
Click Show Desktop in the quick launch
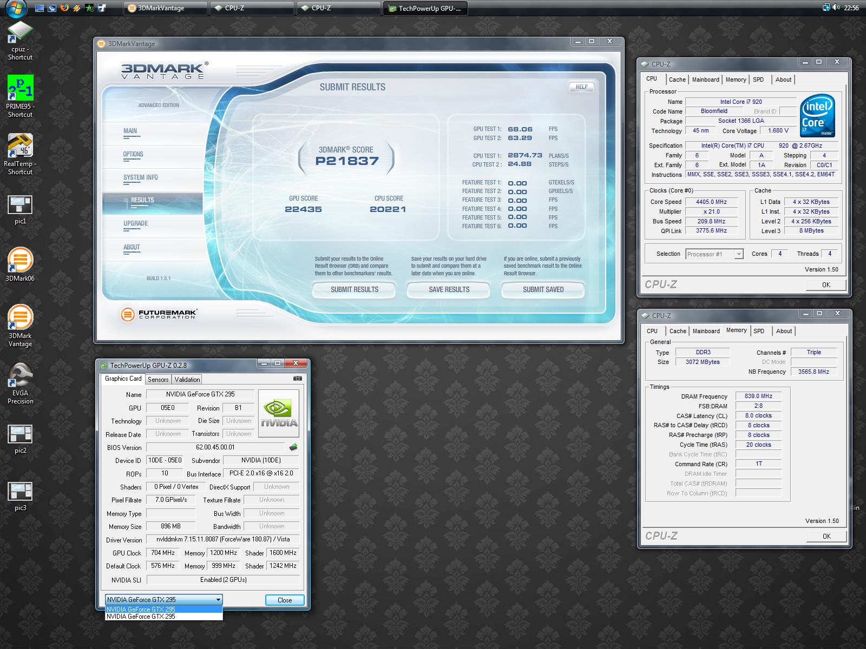coord(39,8)
